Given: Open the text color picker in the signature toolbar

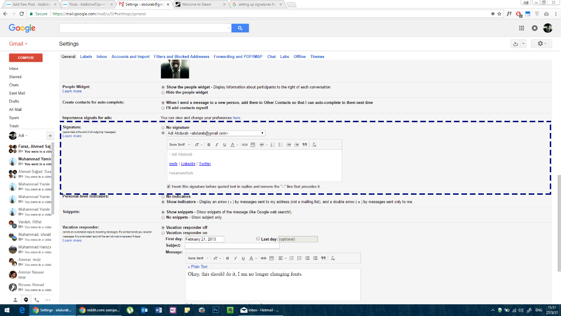Looking at the screenshot, I should click(x=232, y=144).
